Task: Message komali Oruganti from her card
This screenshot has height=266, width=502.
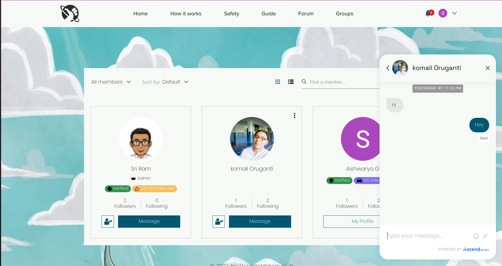Action: [260, 221]
